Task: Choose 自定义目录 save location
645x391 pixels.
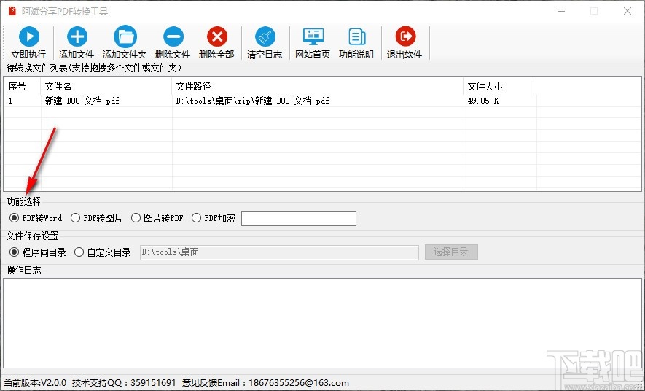Action: (103, 252)
